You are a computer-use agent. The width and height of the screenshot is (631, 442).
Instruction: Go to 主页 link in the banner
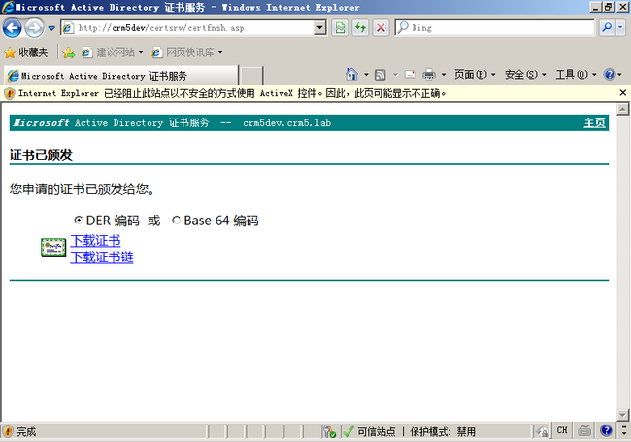(x=594, y=122)
